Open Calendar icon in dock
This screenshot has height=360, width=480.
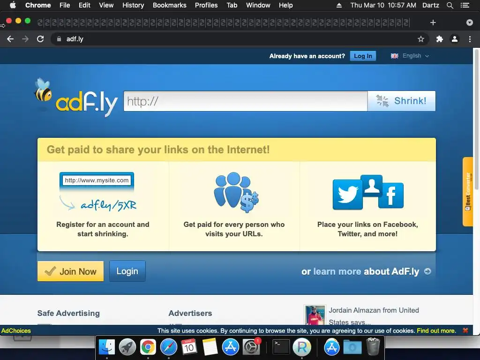click(x=189, y=347)
